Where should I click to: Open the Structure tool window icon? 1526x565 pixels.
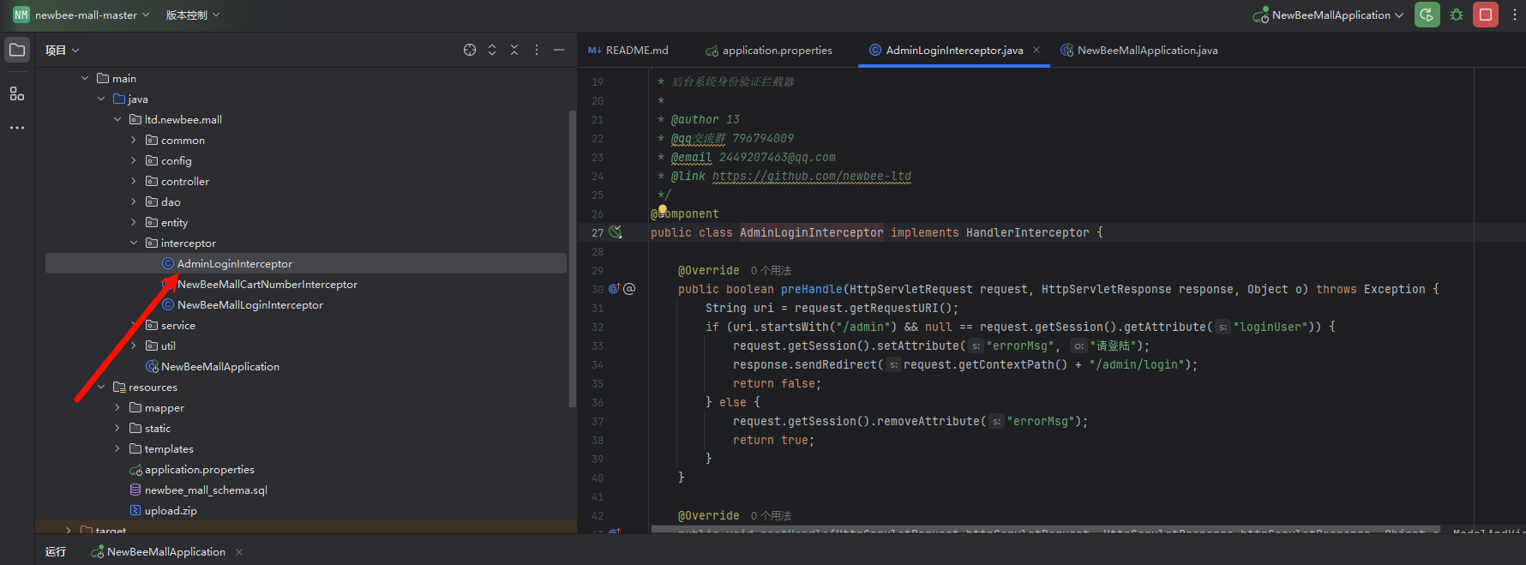click(17, 93)
